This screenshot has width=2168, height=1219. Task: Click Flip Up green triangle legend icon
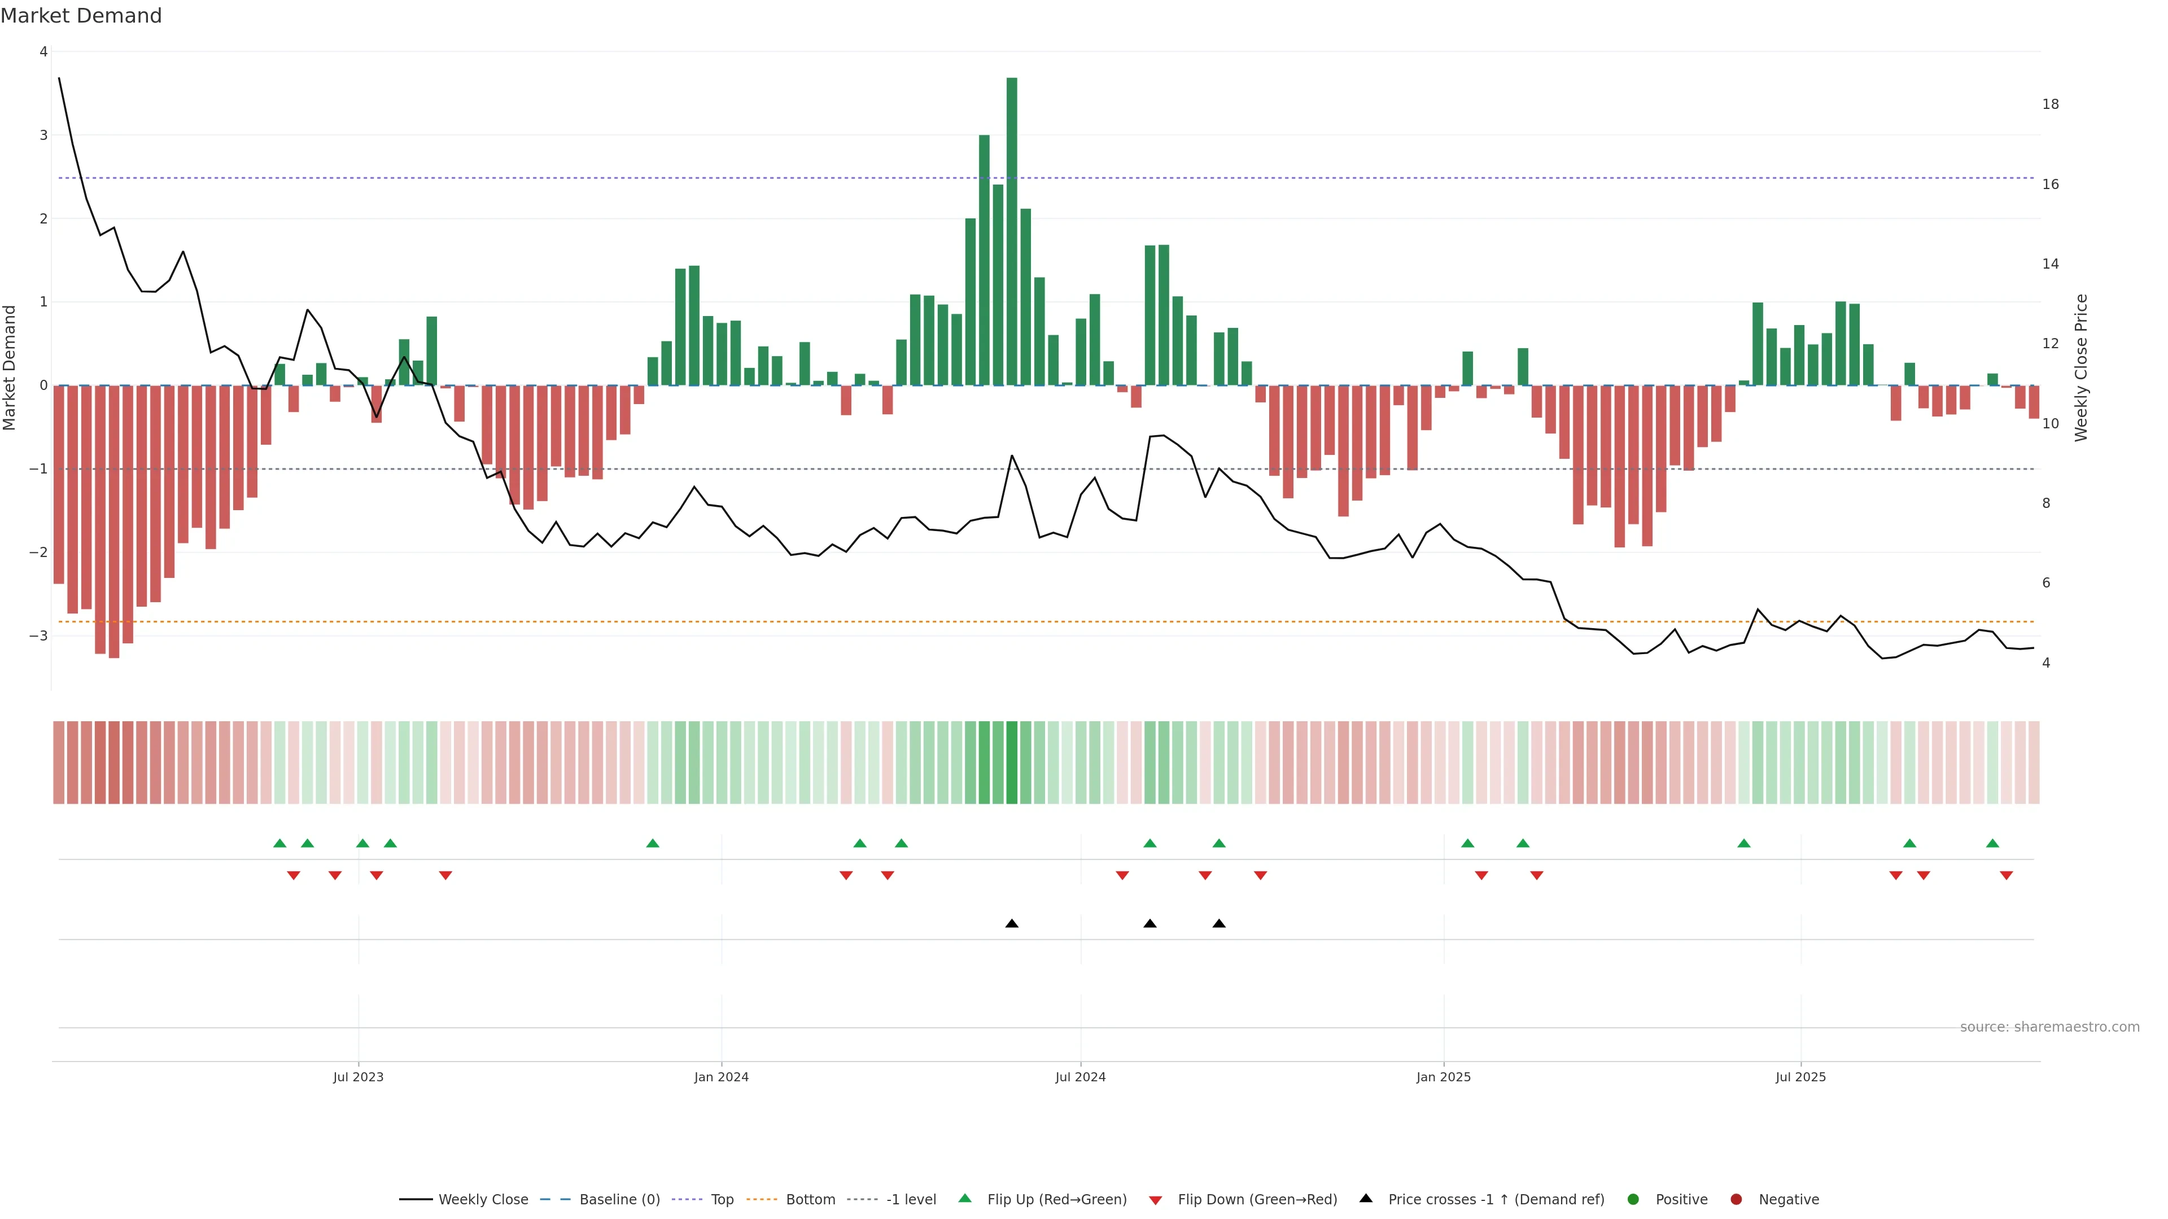tap(965, 1199)
